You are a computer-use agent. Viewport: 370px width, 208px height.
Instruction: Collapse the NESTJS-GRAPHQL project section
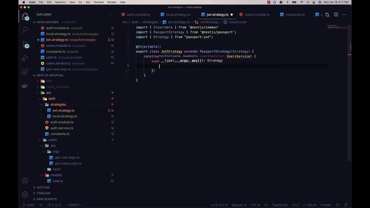pos(34,75)
